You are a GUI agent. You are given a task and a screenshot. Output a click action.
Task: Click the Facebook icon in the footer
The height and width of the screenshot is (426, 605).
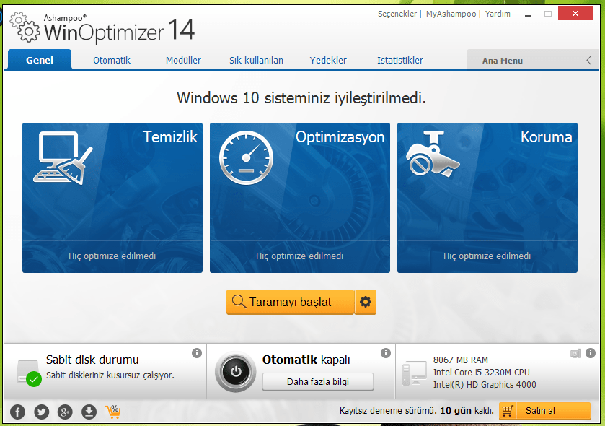click(17, 412)
